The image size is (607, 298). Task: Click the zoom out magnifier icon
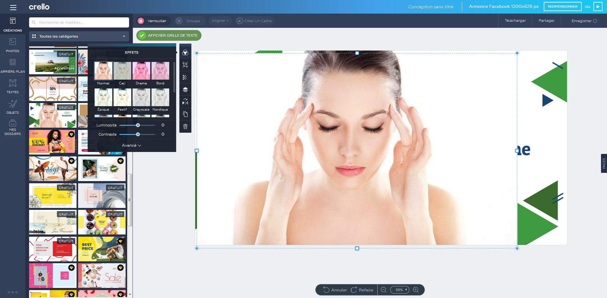point(384,290)
